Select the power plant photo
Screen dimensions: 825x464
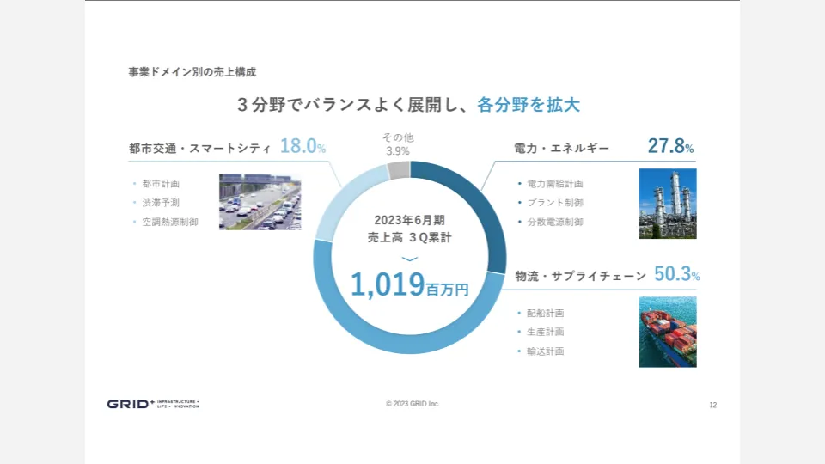coord(668,203)
